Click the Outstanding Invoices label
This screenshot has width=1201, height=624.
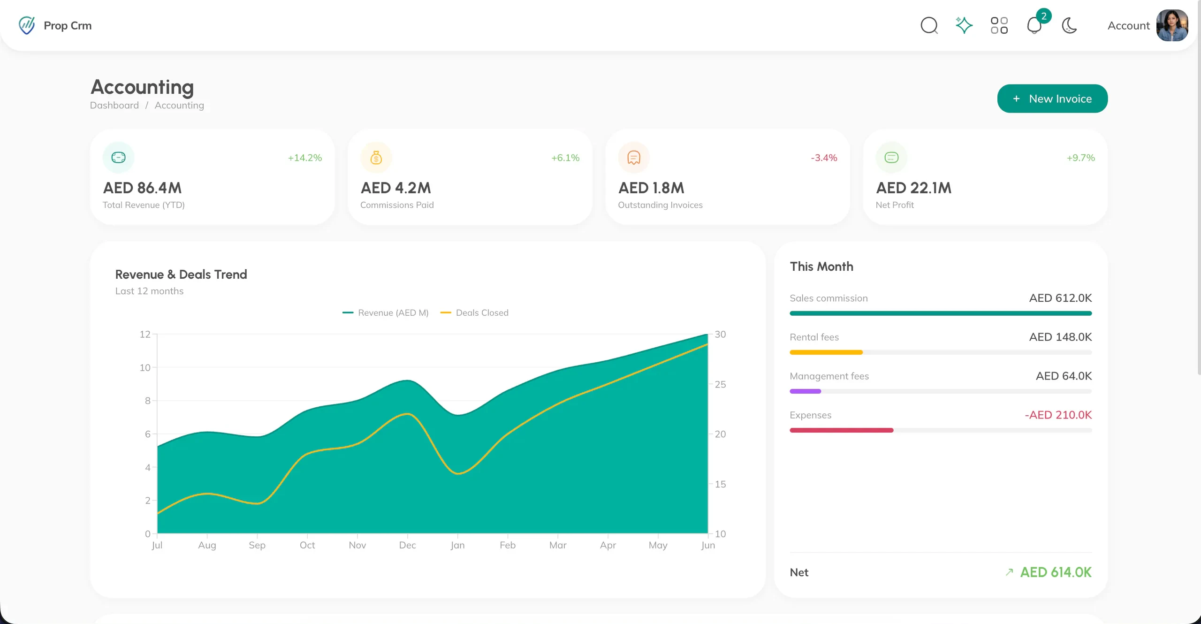tap(660, 205)
